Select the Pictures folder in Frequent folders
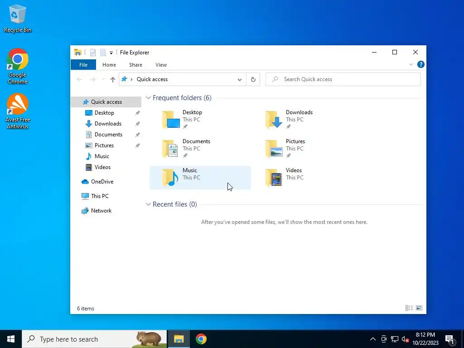Screen dimensions: 464x348 pyautogui.click(x=303, y=149)
